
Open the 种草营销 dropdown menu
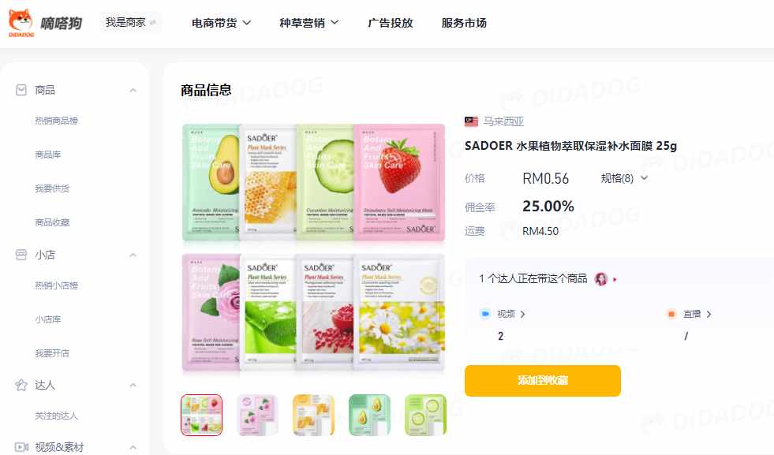[x=309, y=23]
